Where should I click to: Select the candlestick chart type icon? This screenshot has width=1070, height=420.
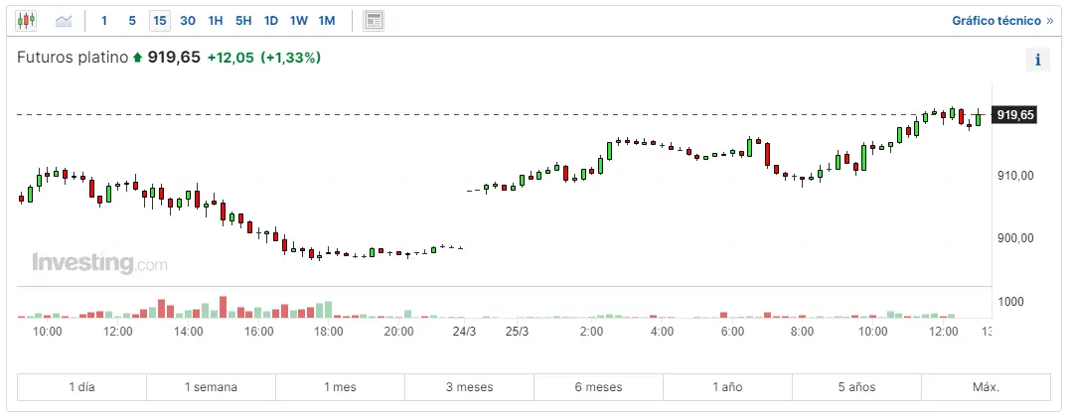[x=26, y=20]
